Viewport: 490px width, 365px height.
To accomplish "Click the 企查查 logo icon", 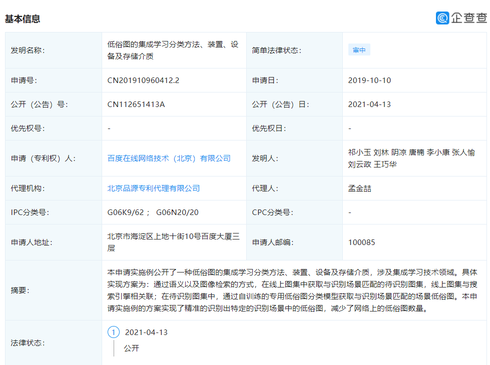I will [x=442, y=18].
